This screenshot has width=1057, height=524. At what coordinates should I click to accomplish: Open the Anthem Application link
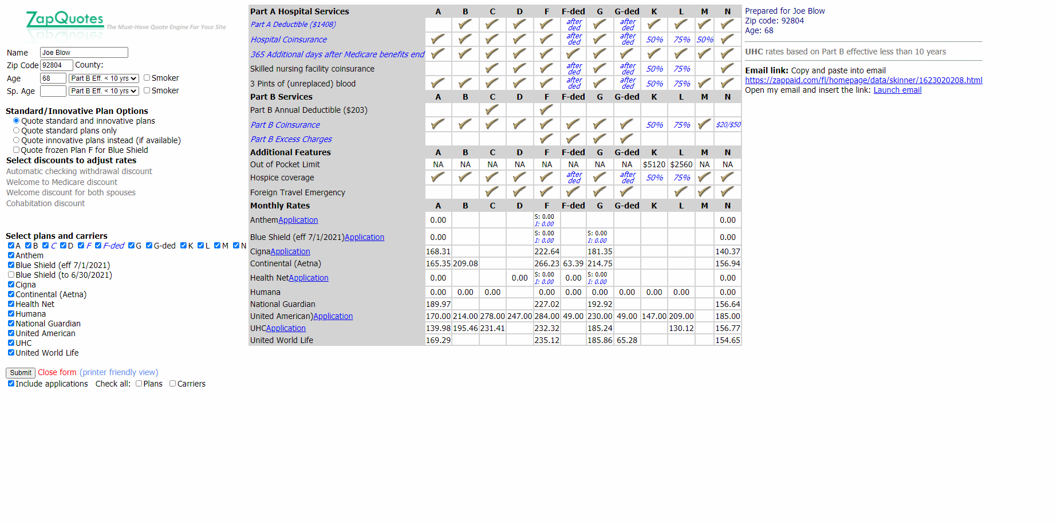click(x=298, y=220)
